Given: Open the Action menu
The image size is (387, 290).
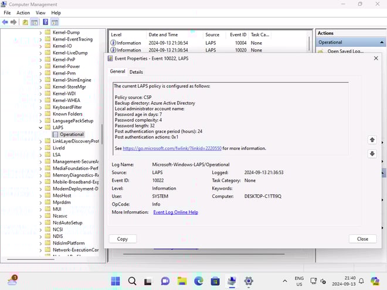Looking at the screenshot, I should click(x=23, y=13).
